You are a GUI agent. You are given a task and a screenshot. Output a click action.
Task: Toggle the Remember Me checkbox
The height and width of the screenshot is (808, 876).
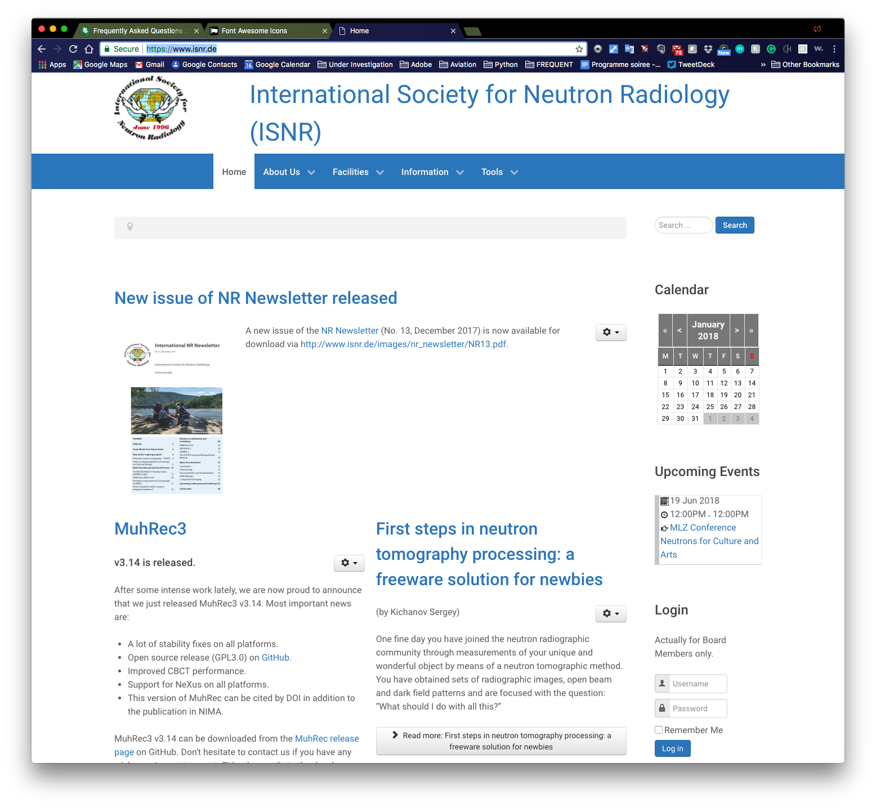coord(659,730)
